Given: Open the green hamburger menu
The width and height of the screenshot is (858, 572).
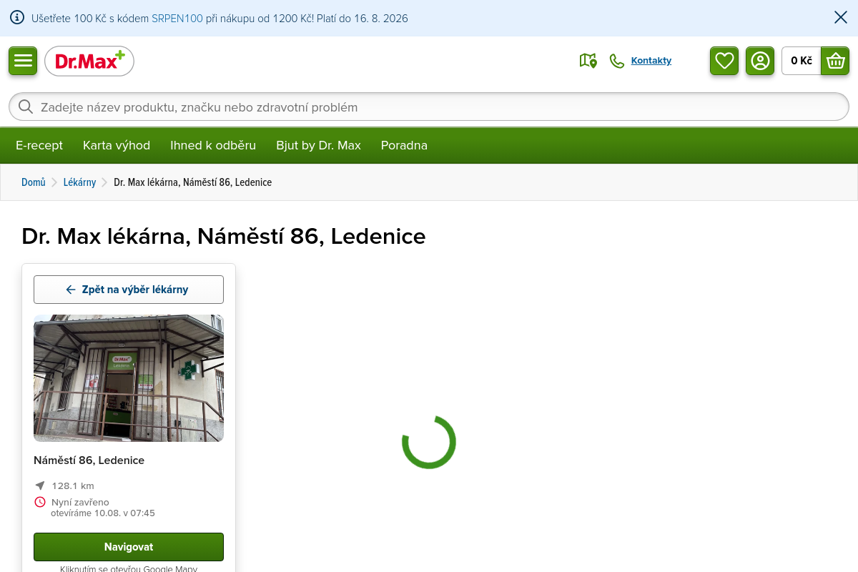Looking at the screenshot, I should coord(23,61).
